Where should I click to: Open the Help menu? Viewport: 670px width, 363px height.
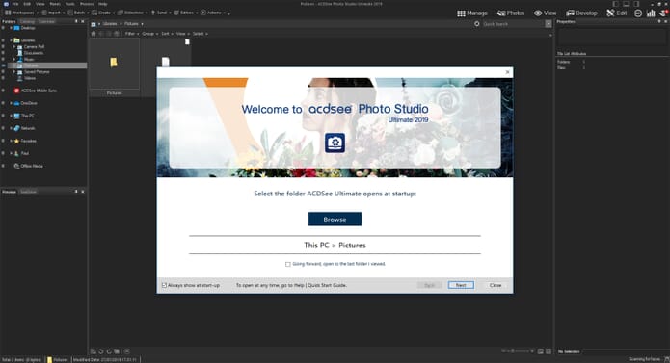tap(102, 4)
